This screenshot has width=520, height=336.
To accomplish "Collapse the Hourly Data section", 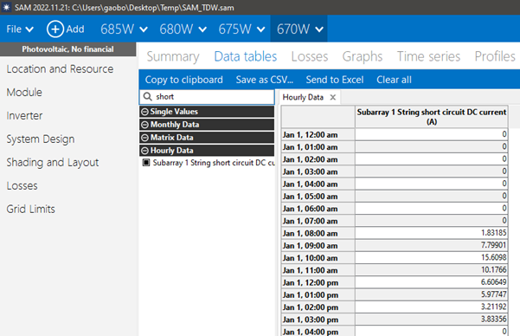I will tap(144, 151).
